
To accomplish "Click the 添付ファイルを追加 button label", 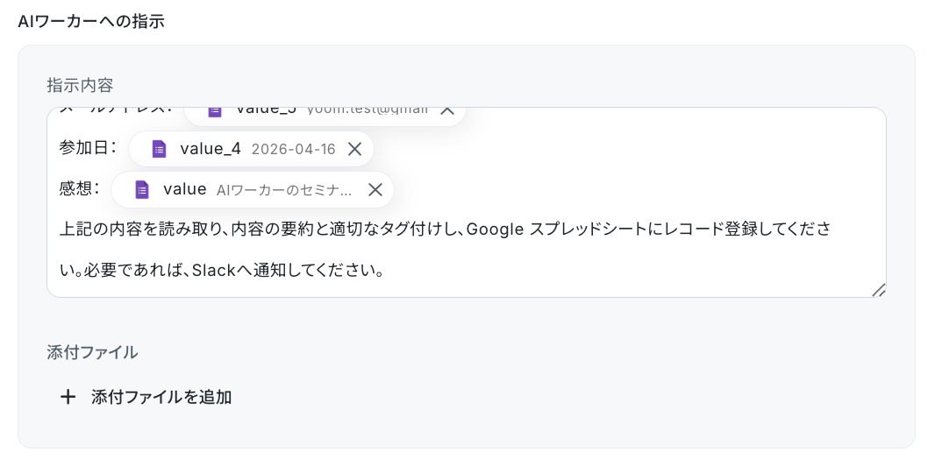I will click(161, 398).
